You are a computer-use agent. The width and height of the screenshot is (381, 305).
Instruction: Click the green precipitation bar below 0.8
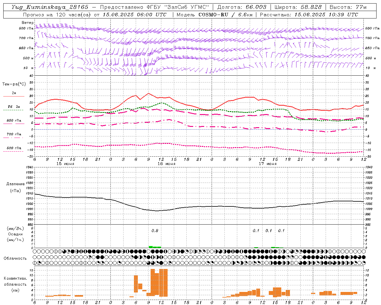(155, 247)
